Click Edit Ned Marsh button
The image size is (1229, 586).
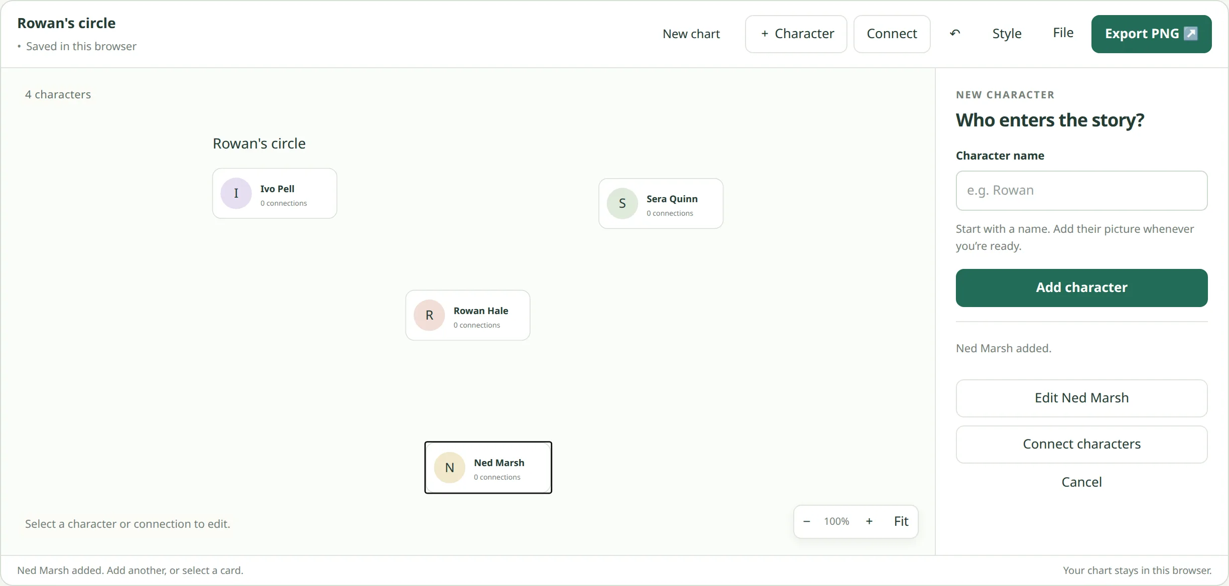[x=1081, y=398]
